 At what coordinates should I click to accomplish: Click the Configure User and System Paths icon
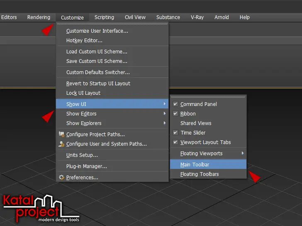[61, 144]
